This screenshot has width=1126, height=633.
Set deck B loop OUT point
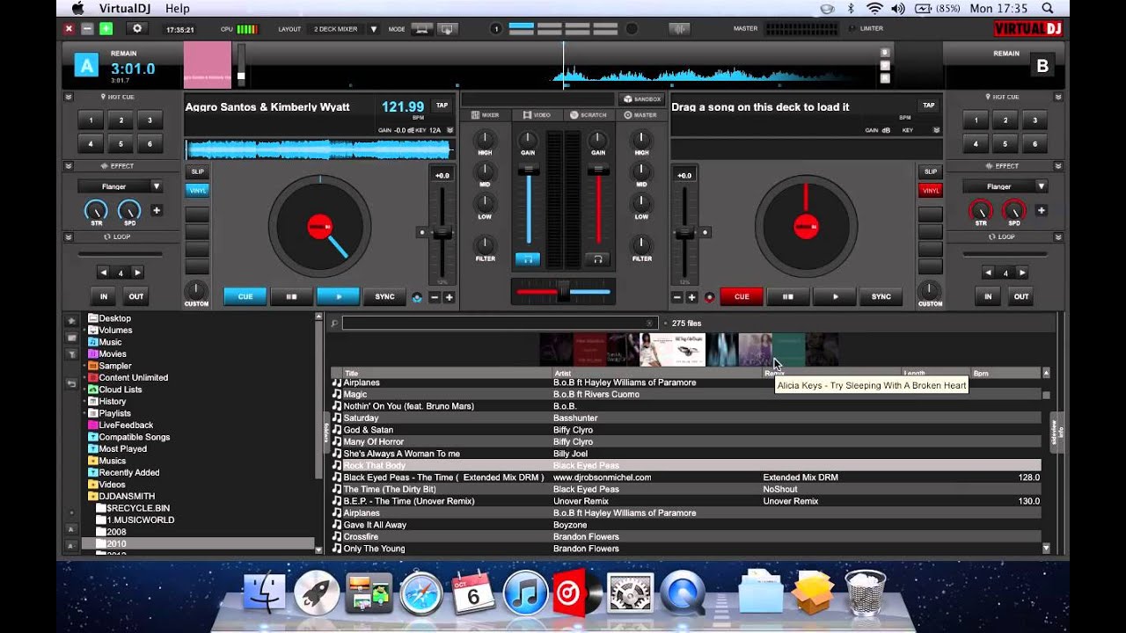1020,296
